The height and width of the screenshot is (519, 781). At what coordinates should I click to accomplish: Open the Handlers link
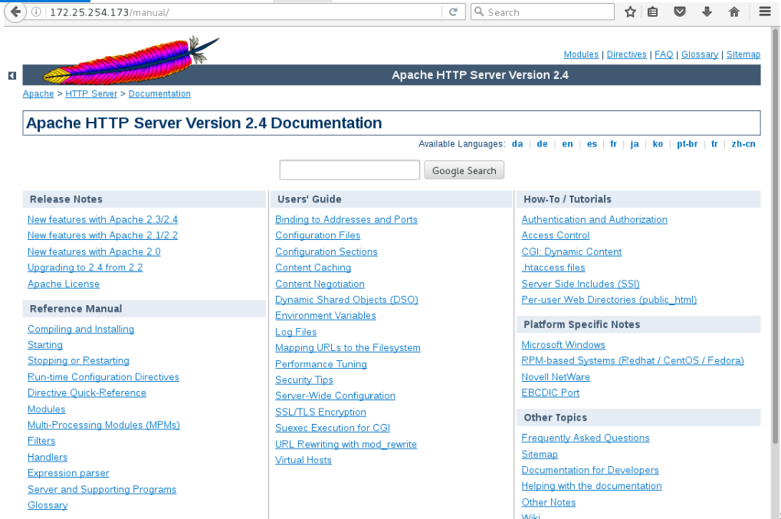[48, 457]
